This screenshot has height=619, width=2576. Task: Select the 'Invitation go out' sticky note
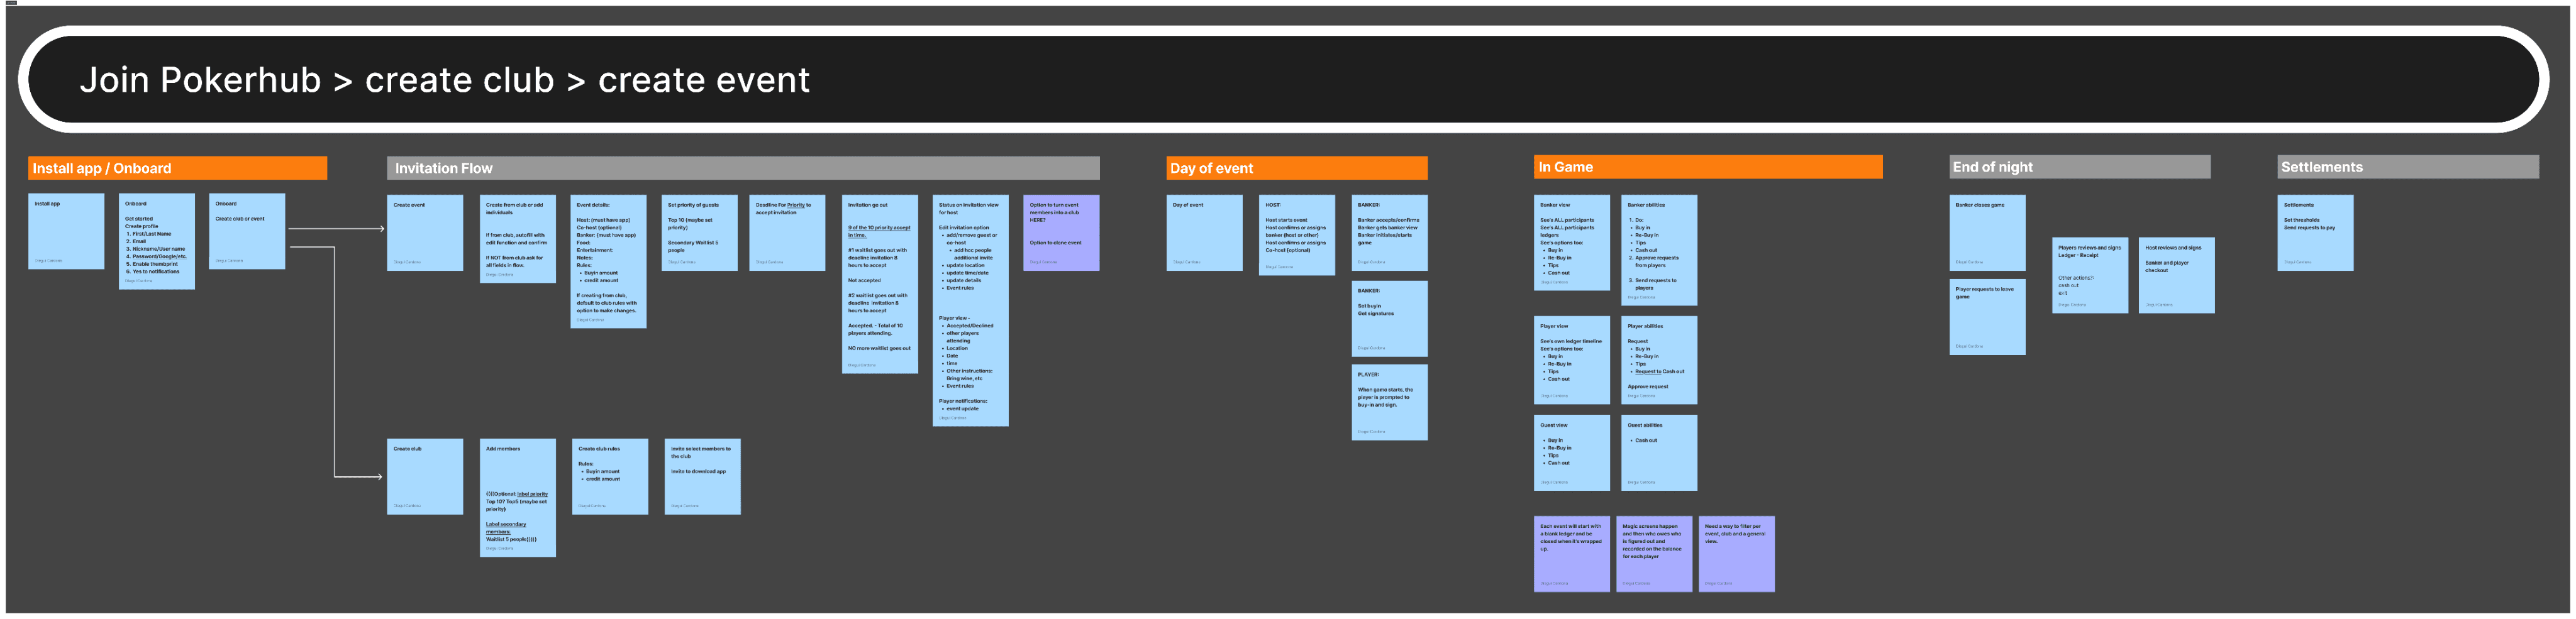(880, 284)
